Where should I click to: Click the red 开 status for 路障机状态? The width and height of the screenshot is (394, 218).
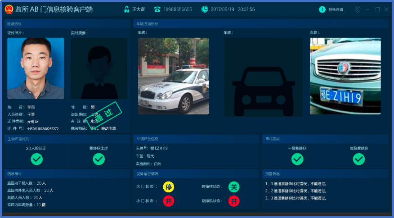pyautogui.click(x=234, y=201)
